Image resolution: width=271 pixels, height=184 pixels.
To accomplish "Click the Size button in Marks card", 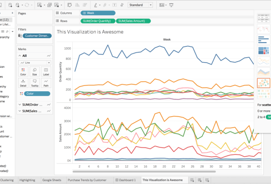I will 34,72.
